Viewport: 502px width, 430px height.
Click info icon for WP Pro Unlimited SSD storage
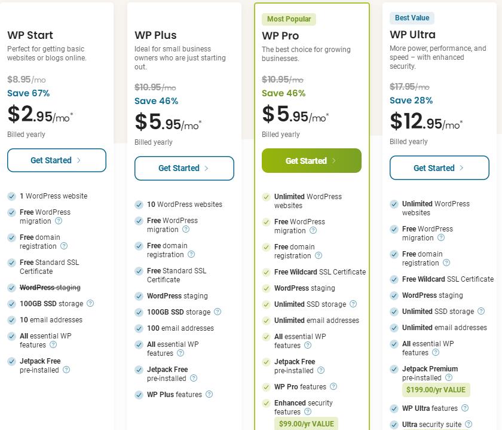(x=353, y=304)
